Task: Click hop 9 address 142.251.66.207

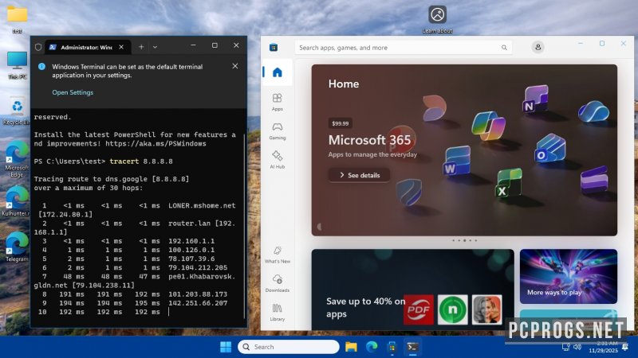Action: pos(198,303)
